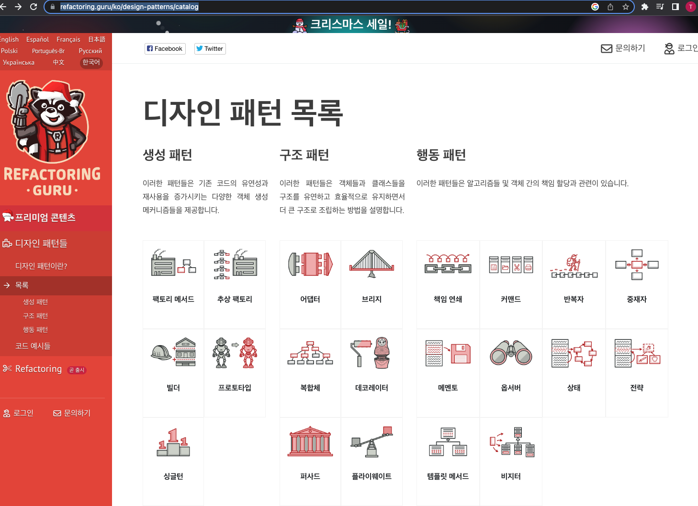This screenshot has width=698, height=506.
Task: Open the 팩토리 메서드 pattern card
Action: click(173, 284)
